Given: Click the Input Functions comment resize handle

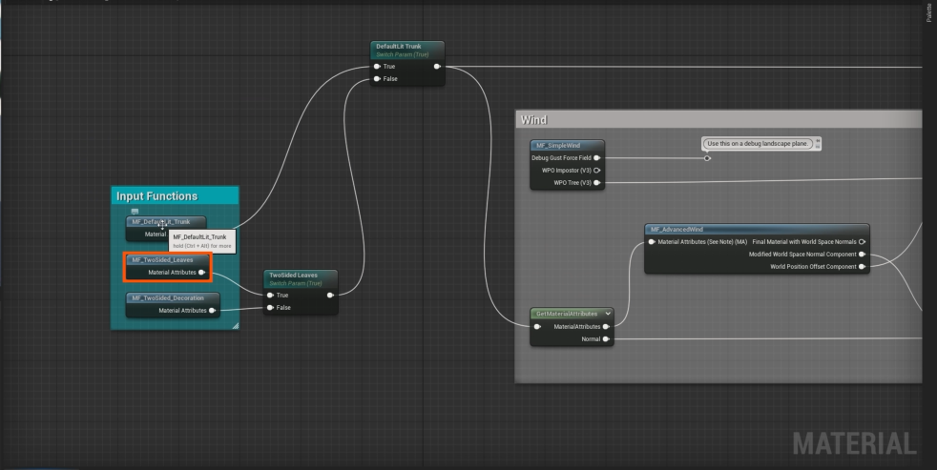Looking at the screenshot, I should coord(236,325).
